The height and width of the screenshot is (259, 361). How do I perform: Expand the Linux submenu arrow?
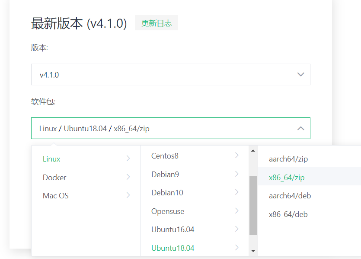pyautogui.click(x=128, y=158)
